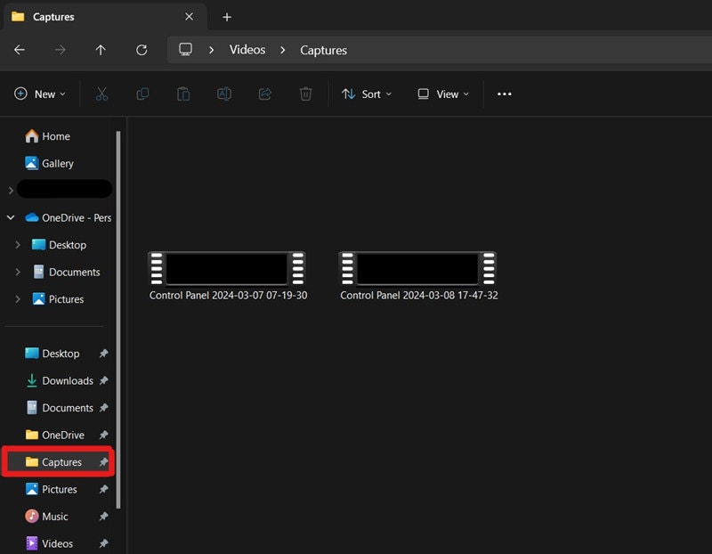The width and height of the screenshot is (712, 554).
Task: Open the View dropdown
Action: [442, 94]
